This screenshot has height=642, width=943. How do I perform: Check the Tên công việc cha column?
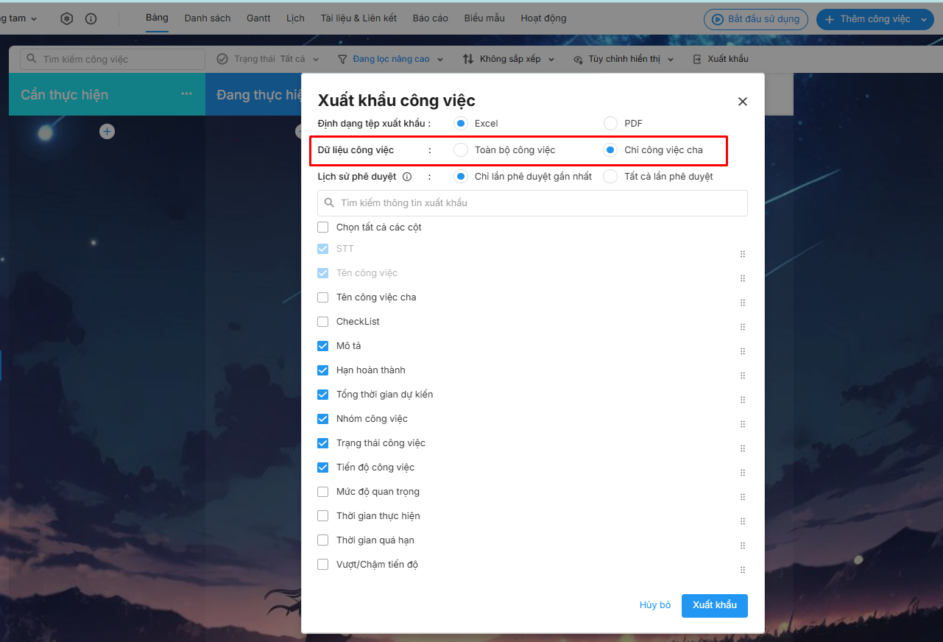tap(322, 297)
